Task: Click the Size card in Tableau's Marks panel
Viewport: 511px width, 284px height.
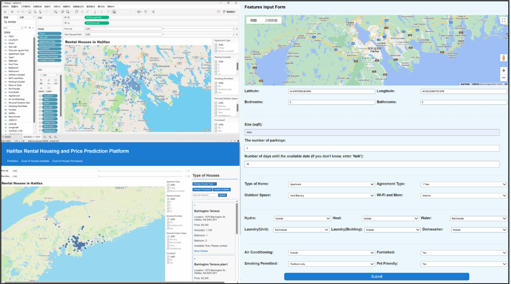Action: (48, 80)
